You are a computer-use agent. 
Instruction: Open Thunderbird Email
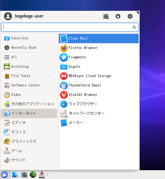(x=99, y=85)
